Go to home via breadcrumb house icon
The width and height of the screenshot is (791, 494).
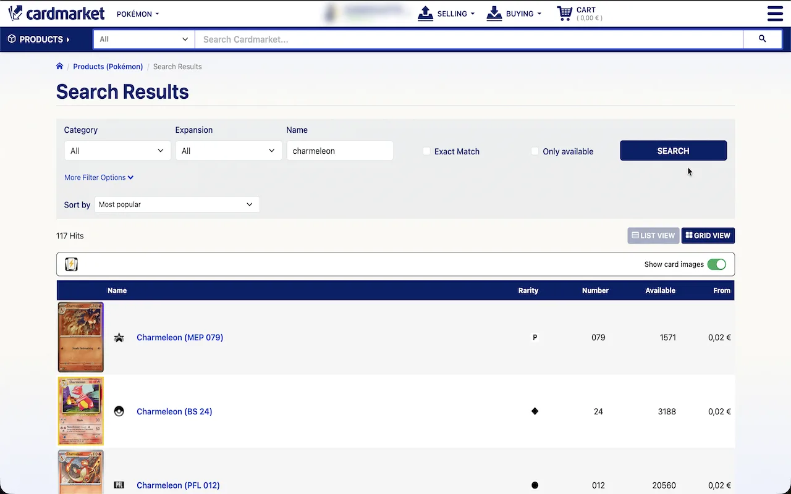coord(59,66)
